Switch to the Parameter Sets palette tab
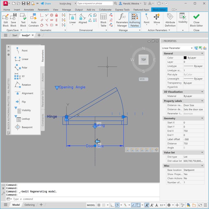Screen dimensions: 209x209 pyautogui.click(x=43, y=99)
